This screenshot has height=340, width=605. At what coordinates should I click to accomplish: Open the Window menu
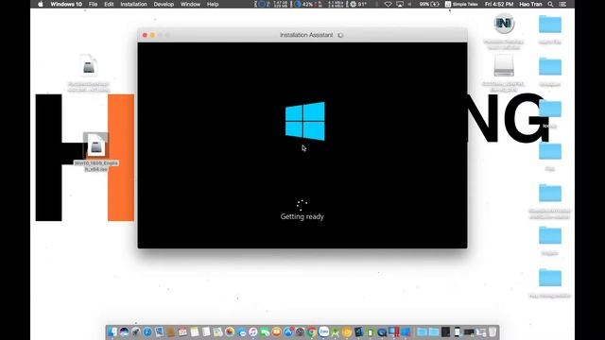(190, 4)
